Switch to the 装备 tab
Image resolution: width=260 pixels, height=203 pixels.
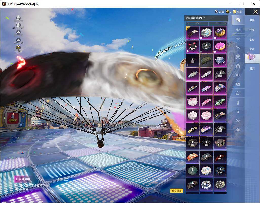[252, 40]
